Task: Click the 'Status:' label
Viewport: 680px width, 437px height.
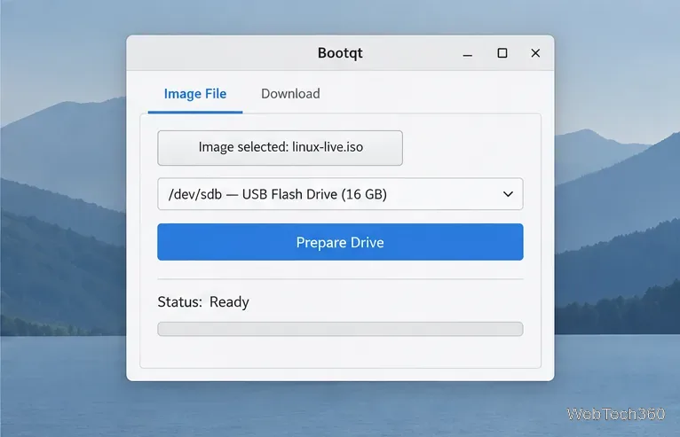Action: click(x=180, y=302)
